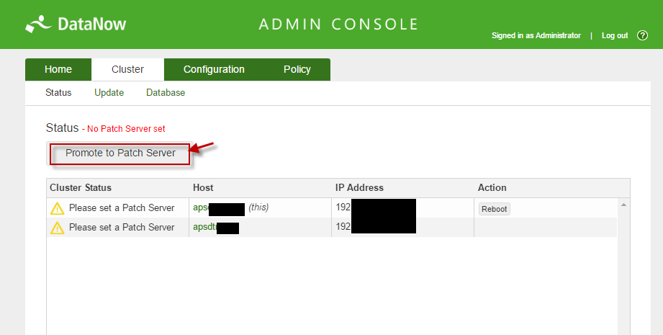Click the Signed in as Administrator text

(536, 35)
